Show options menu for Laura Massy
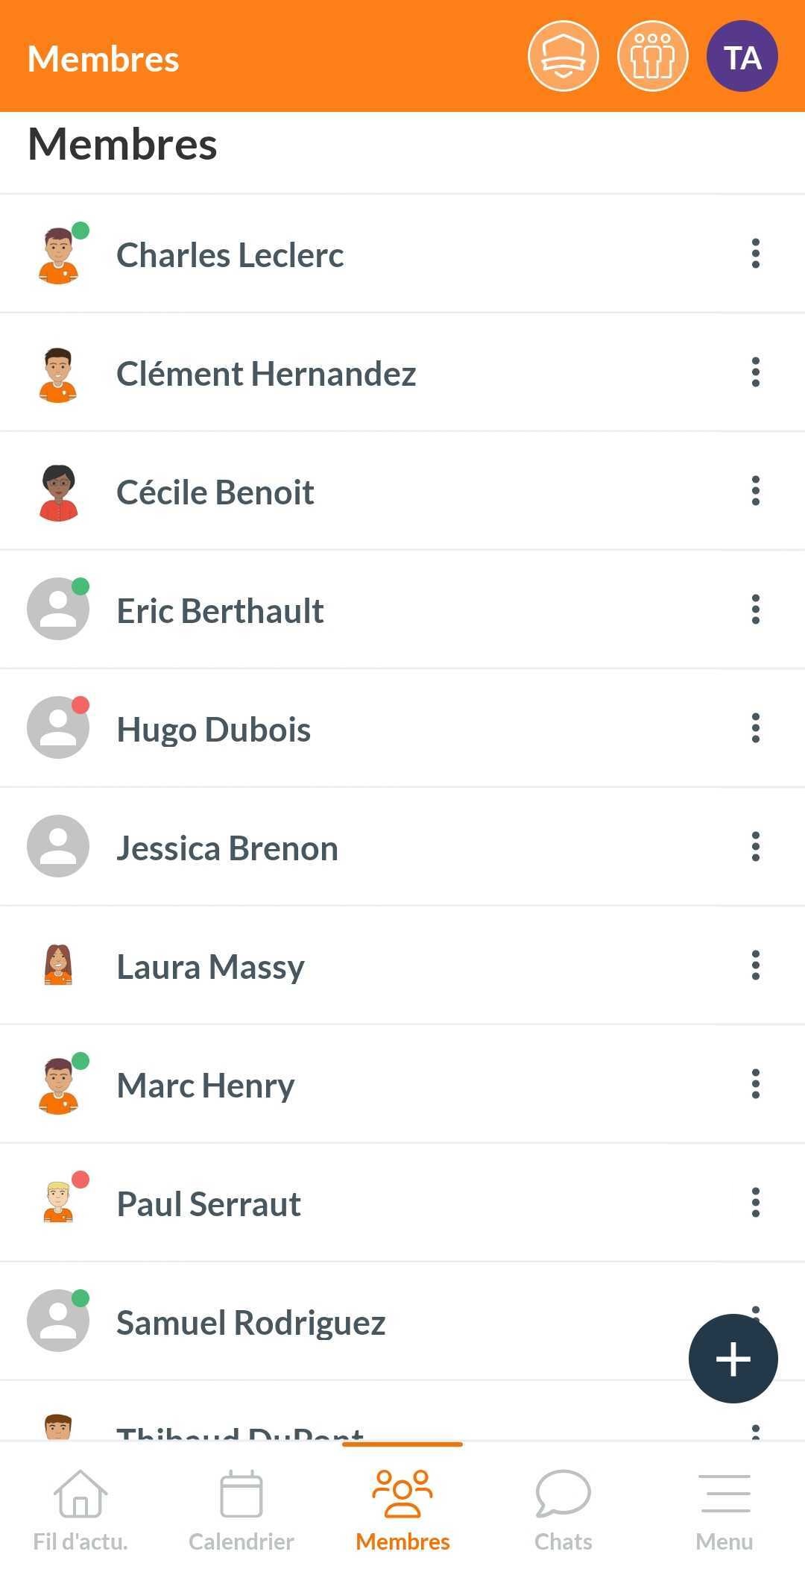 (x=756, y=965)
